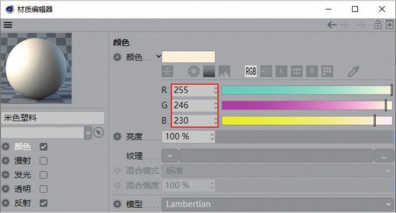This screenshot has height=213, width=396.
Task: Disable the 反射 channel checkbox
Action: coord(44,203)
